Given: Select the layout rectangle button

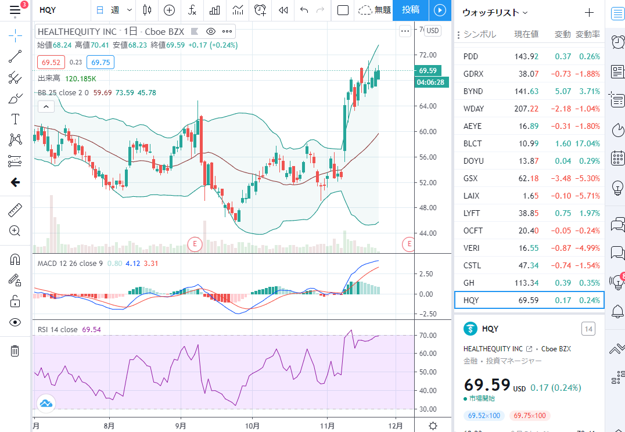Looking at the screenshot, I should tap(343, 10).
